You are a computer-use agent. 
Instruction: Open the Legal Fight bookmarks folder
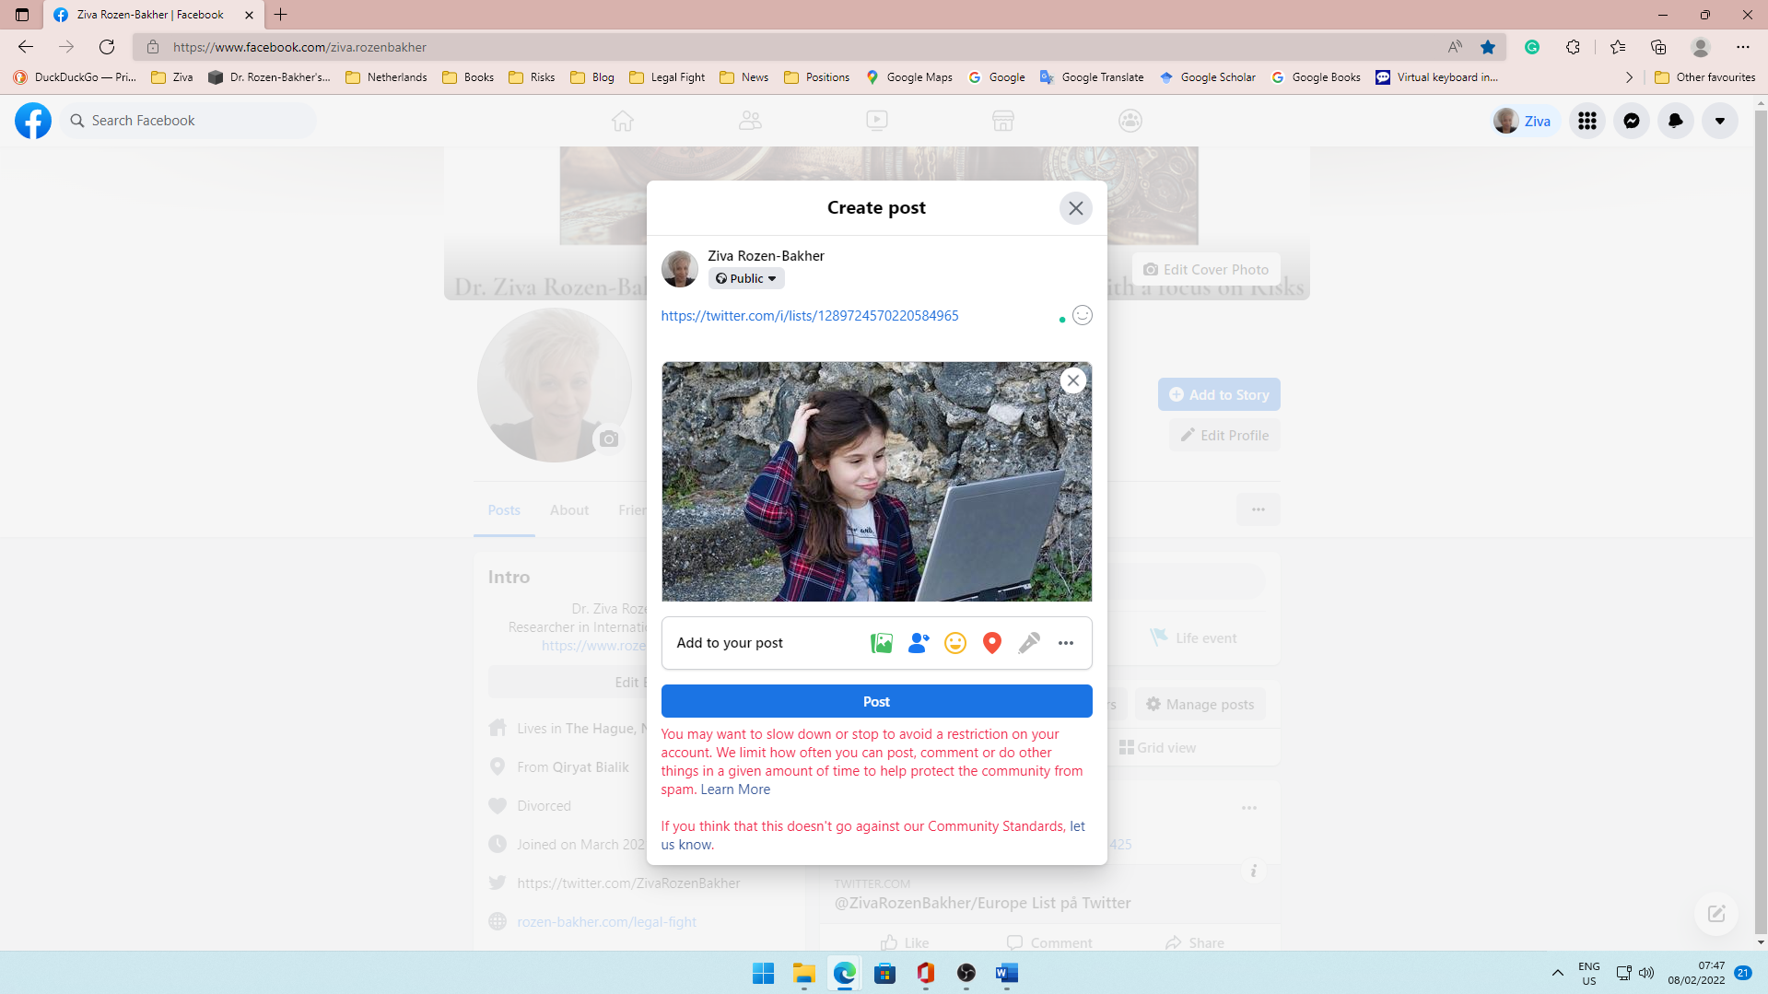(667, 77)
